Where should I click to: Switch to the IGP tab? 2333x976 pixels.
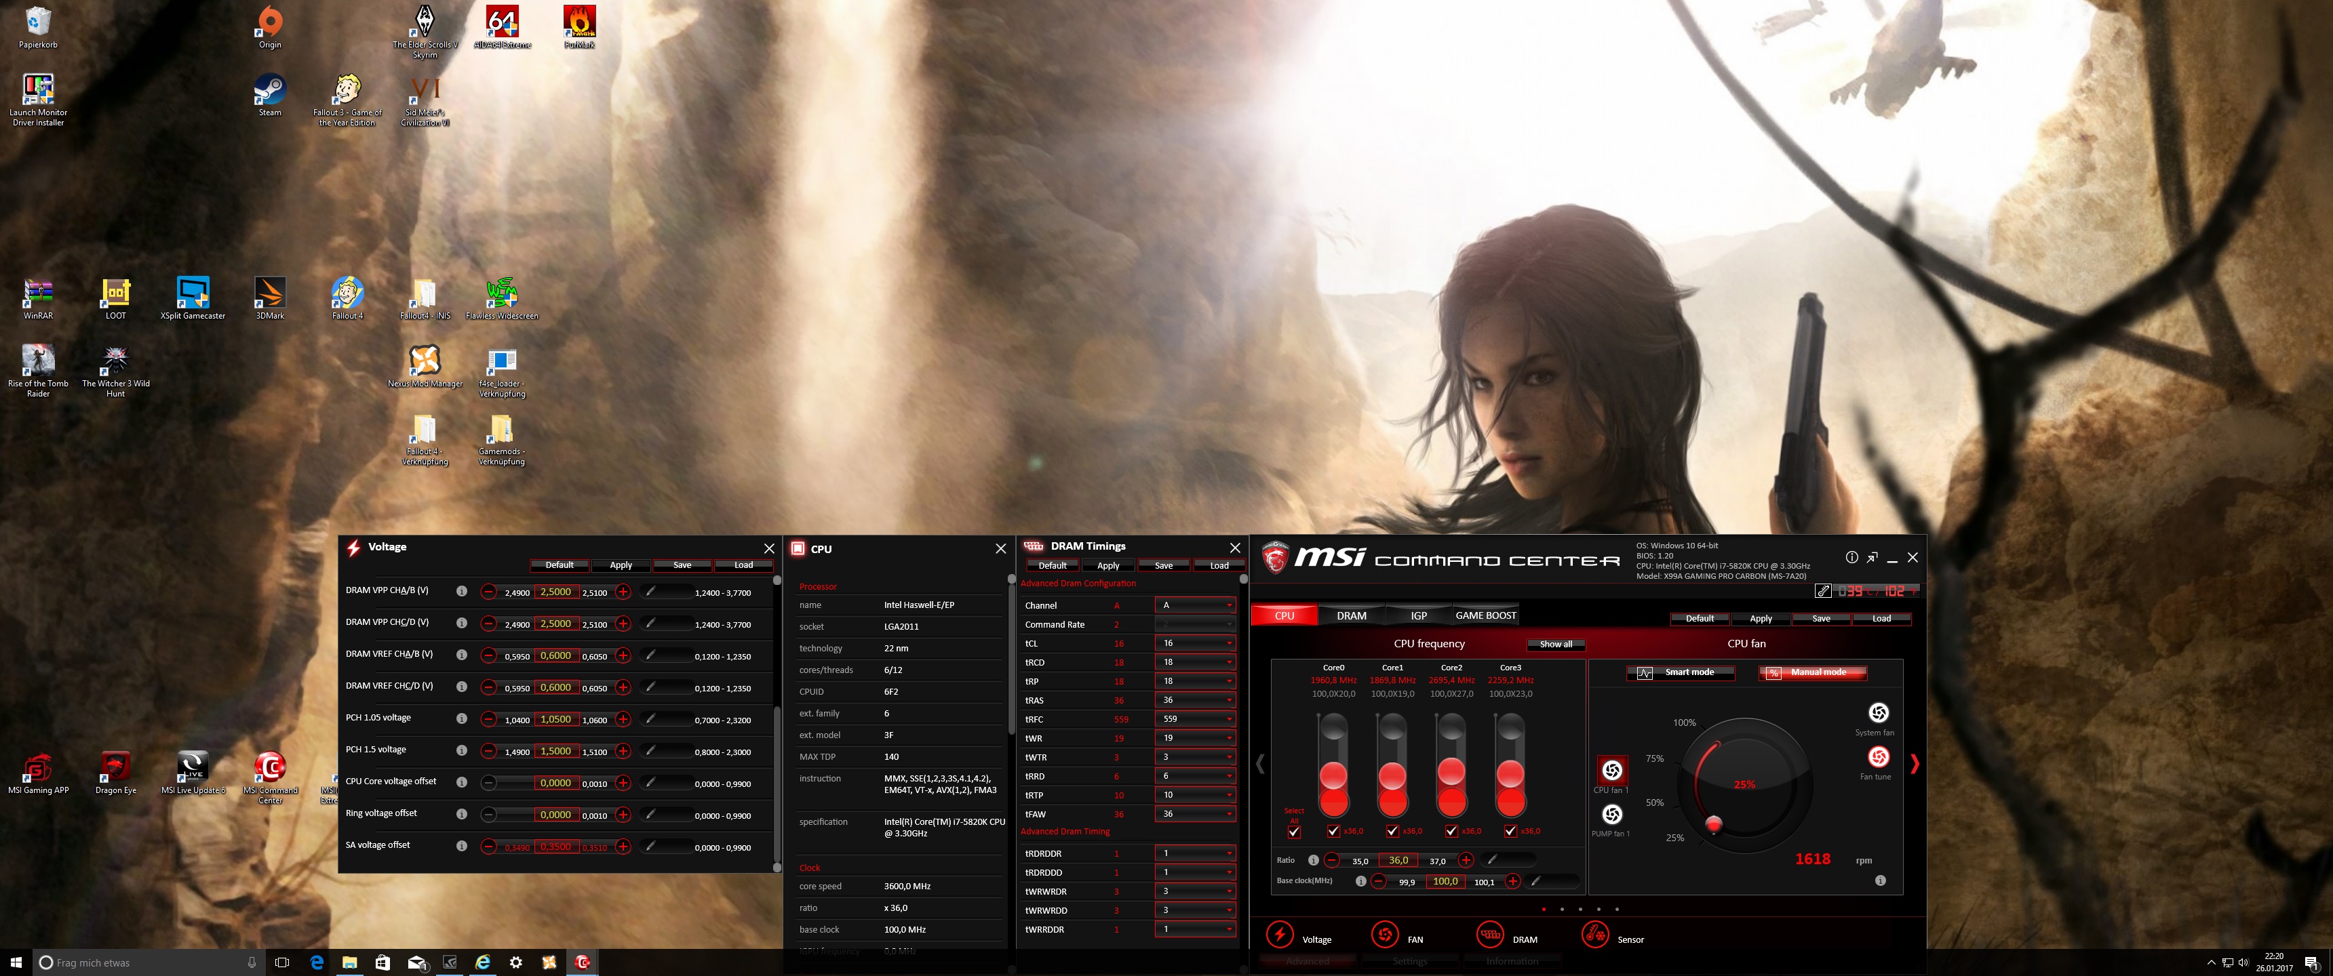tap(1418, 615)
